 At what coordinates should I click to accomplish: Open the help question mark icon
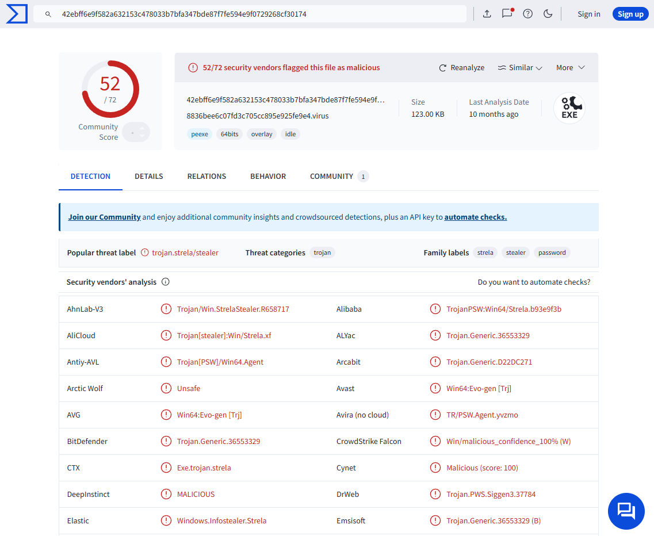[x=527, y=14]
